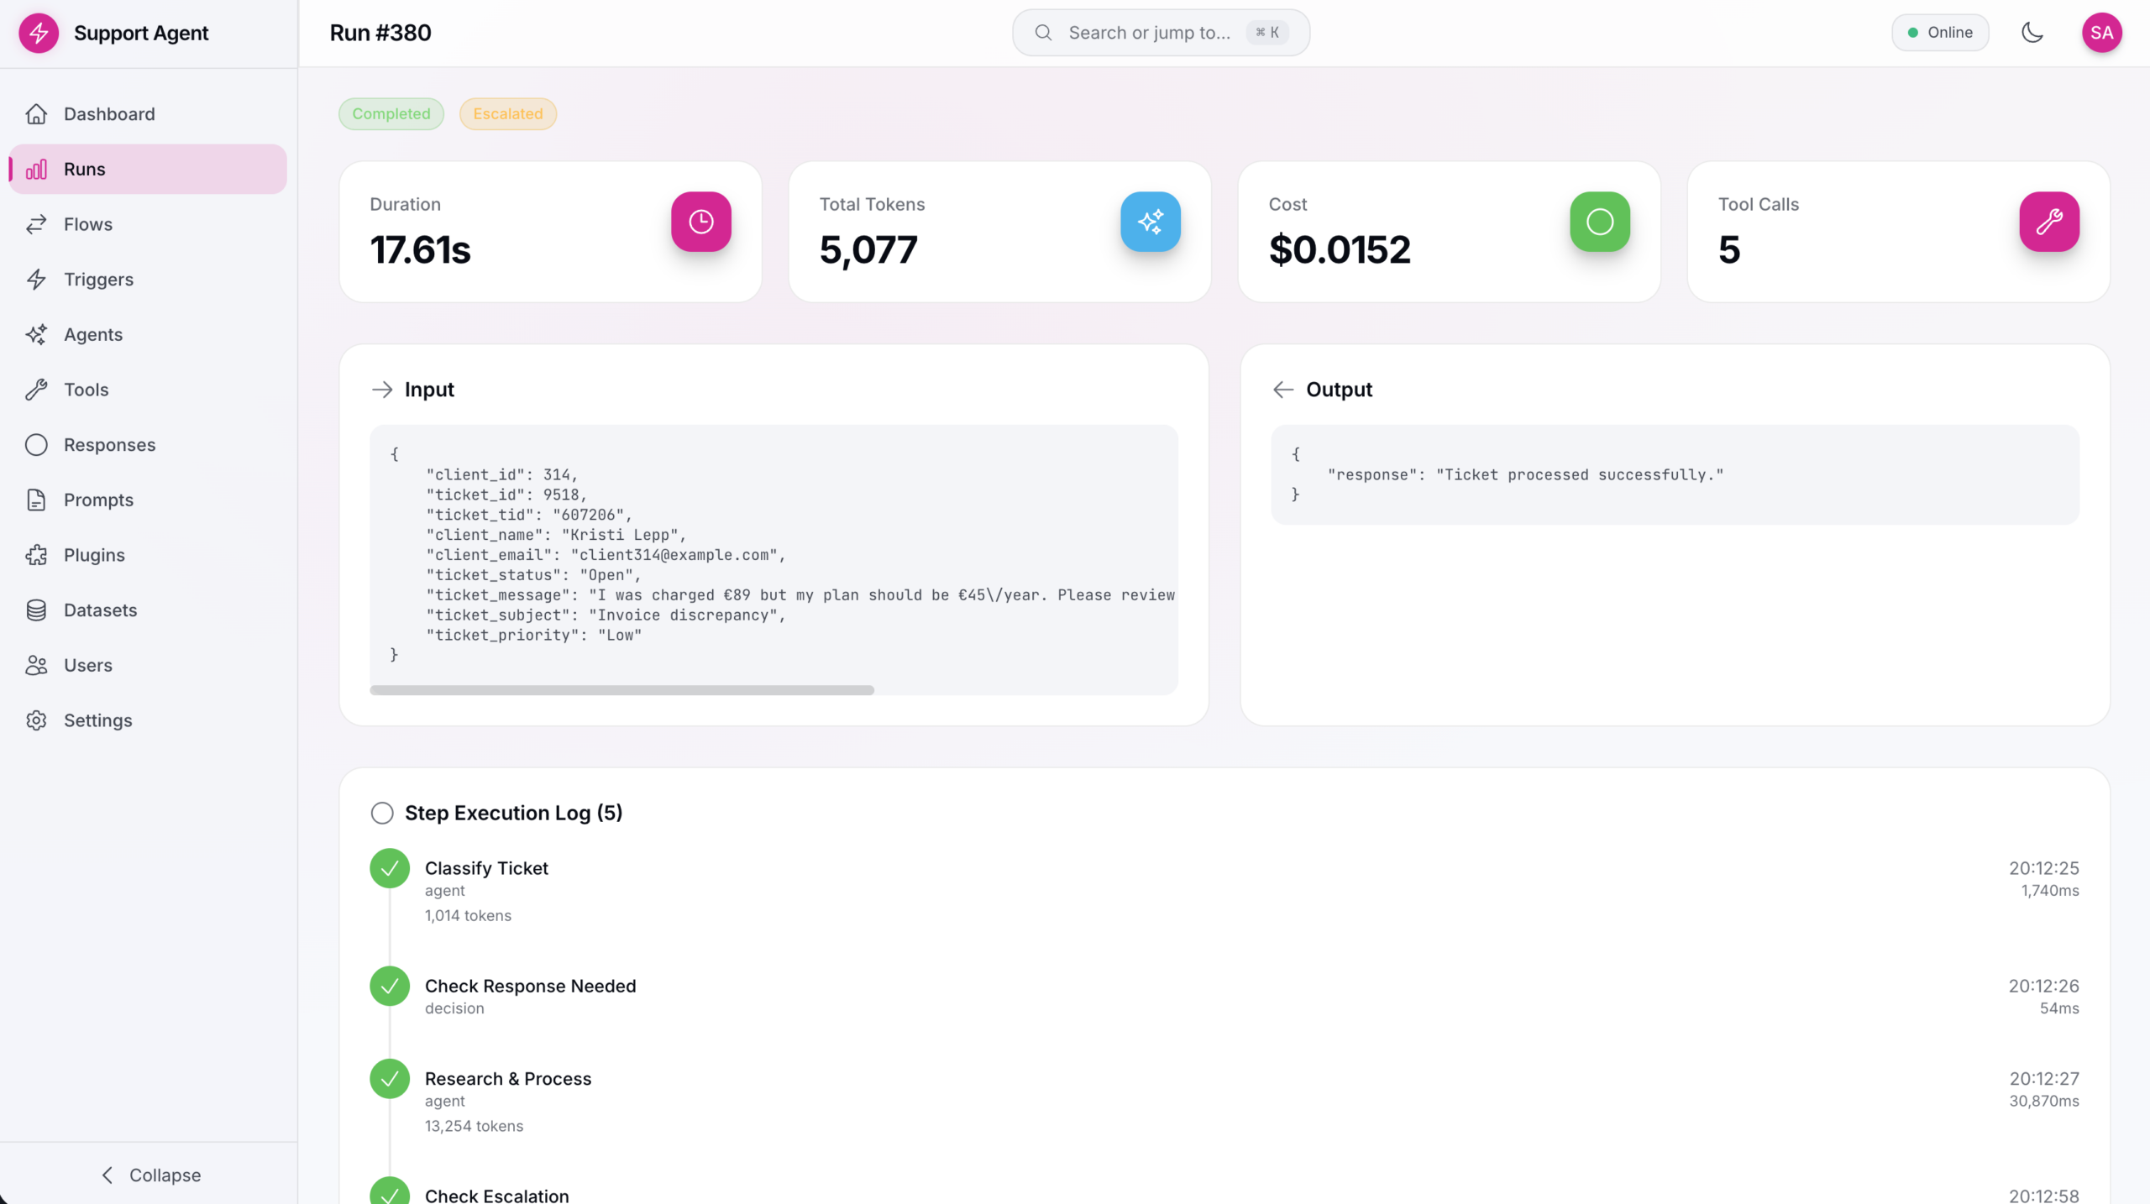The width and height of the screenshot is (2150, 1204).
Task: Click the Research & Process step title
Action: pyautogui.click(x=508, y=1079)
